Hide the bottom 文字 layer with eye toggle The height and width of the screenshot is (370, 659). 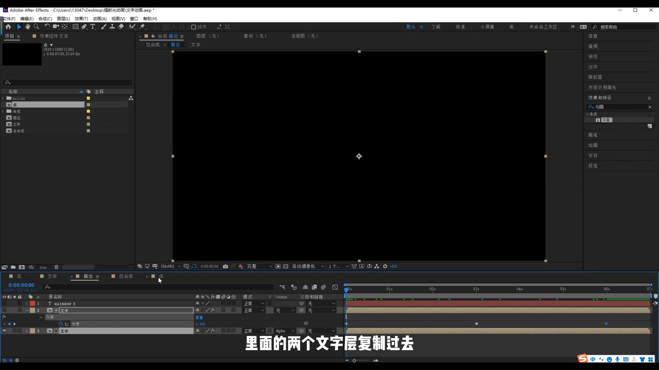coord(4,331)
